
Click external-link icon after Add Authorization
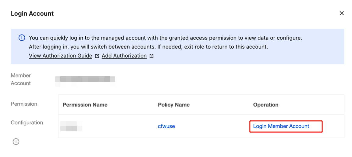click(151, 56)
